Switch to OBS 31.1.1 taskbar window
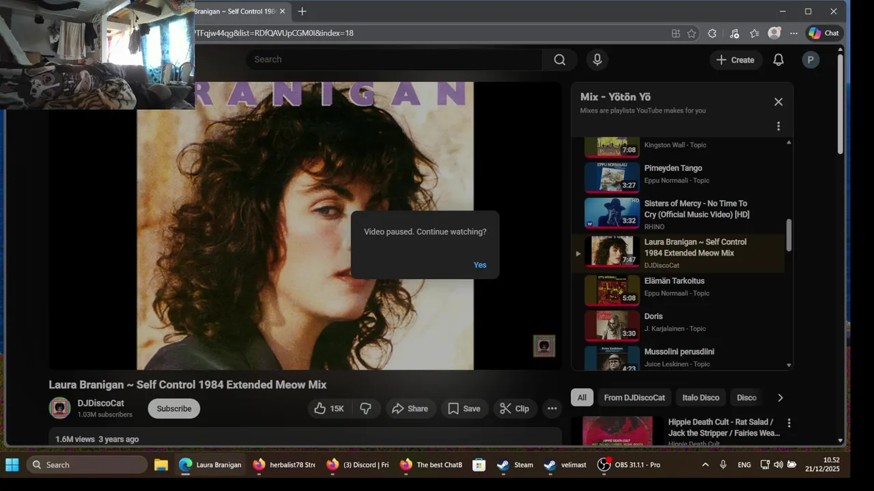This screenshot has height=491, width=874. tap(629, 465)
